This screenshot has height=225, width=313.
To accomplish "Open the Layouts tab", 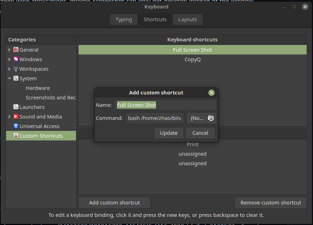I will 187,19.
